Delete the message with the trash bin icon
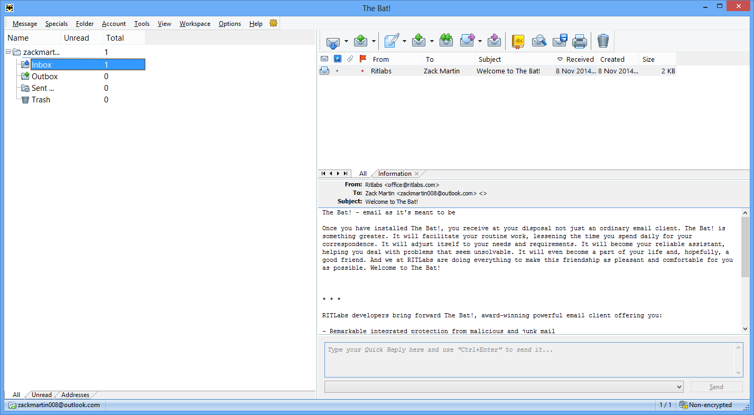The image size is (754, 415). 603,41
